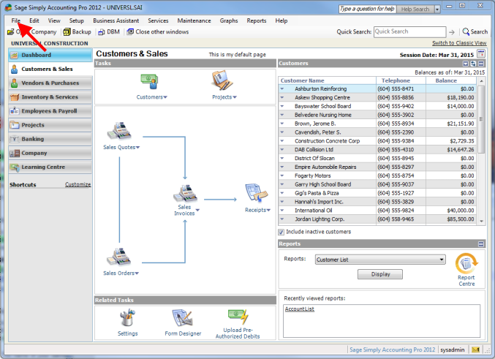Click the DBM toolbar icon
This screenshot has height=359, width=495.
(x=109, y=32)
